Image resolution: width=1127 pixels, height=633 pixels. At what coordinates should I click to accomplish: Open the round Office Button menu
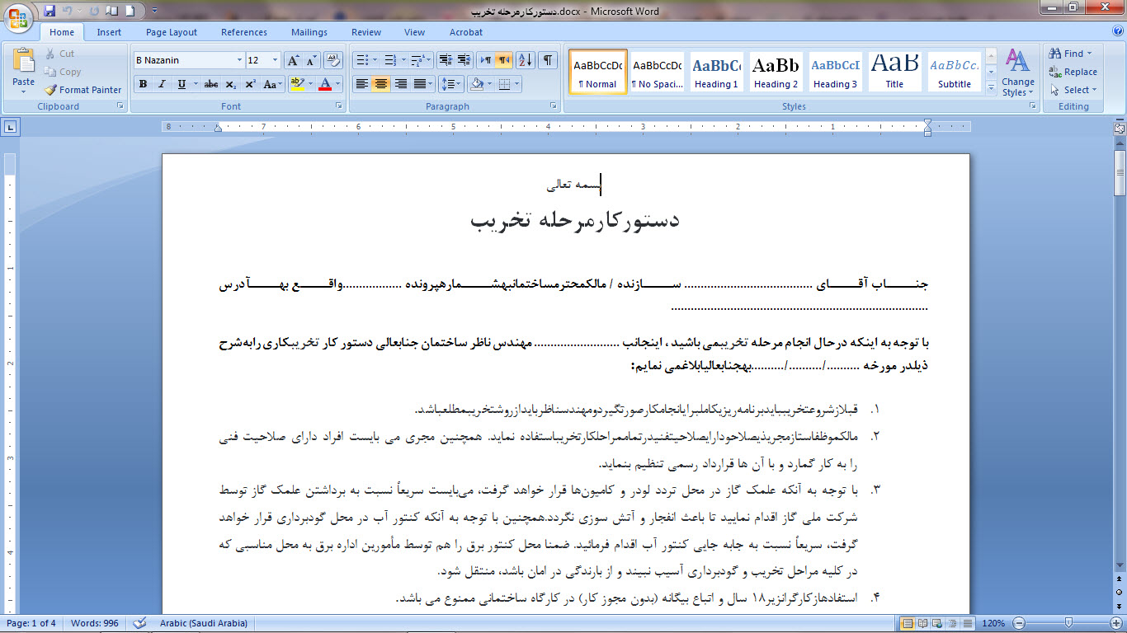point(18,18)
